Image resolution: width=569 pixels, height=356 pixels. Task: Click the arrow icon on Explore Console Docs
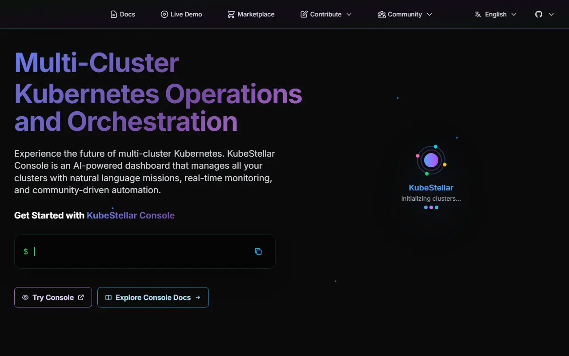(x=198, y=297)
